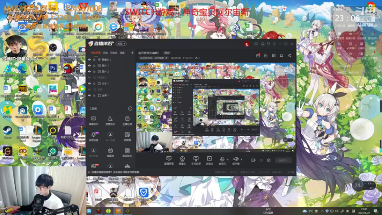Open Windows notification center icon
The height and width of the screenshot is (215, 382).
(375, 211)
